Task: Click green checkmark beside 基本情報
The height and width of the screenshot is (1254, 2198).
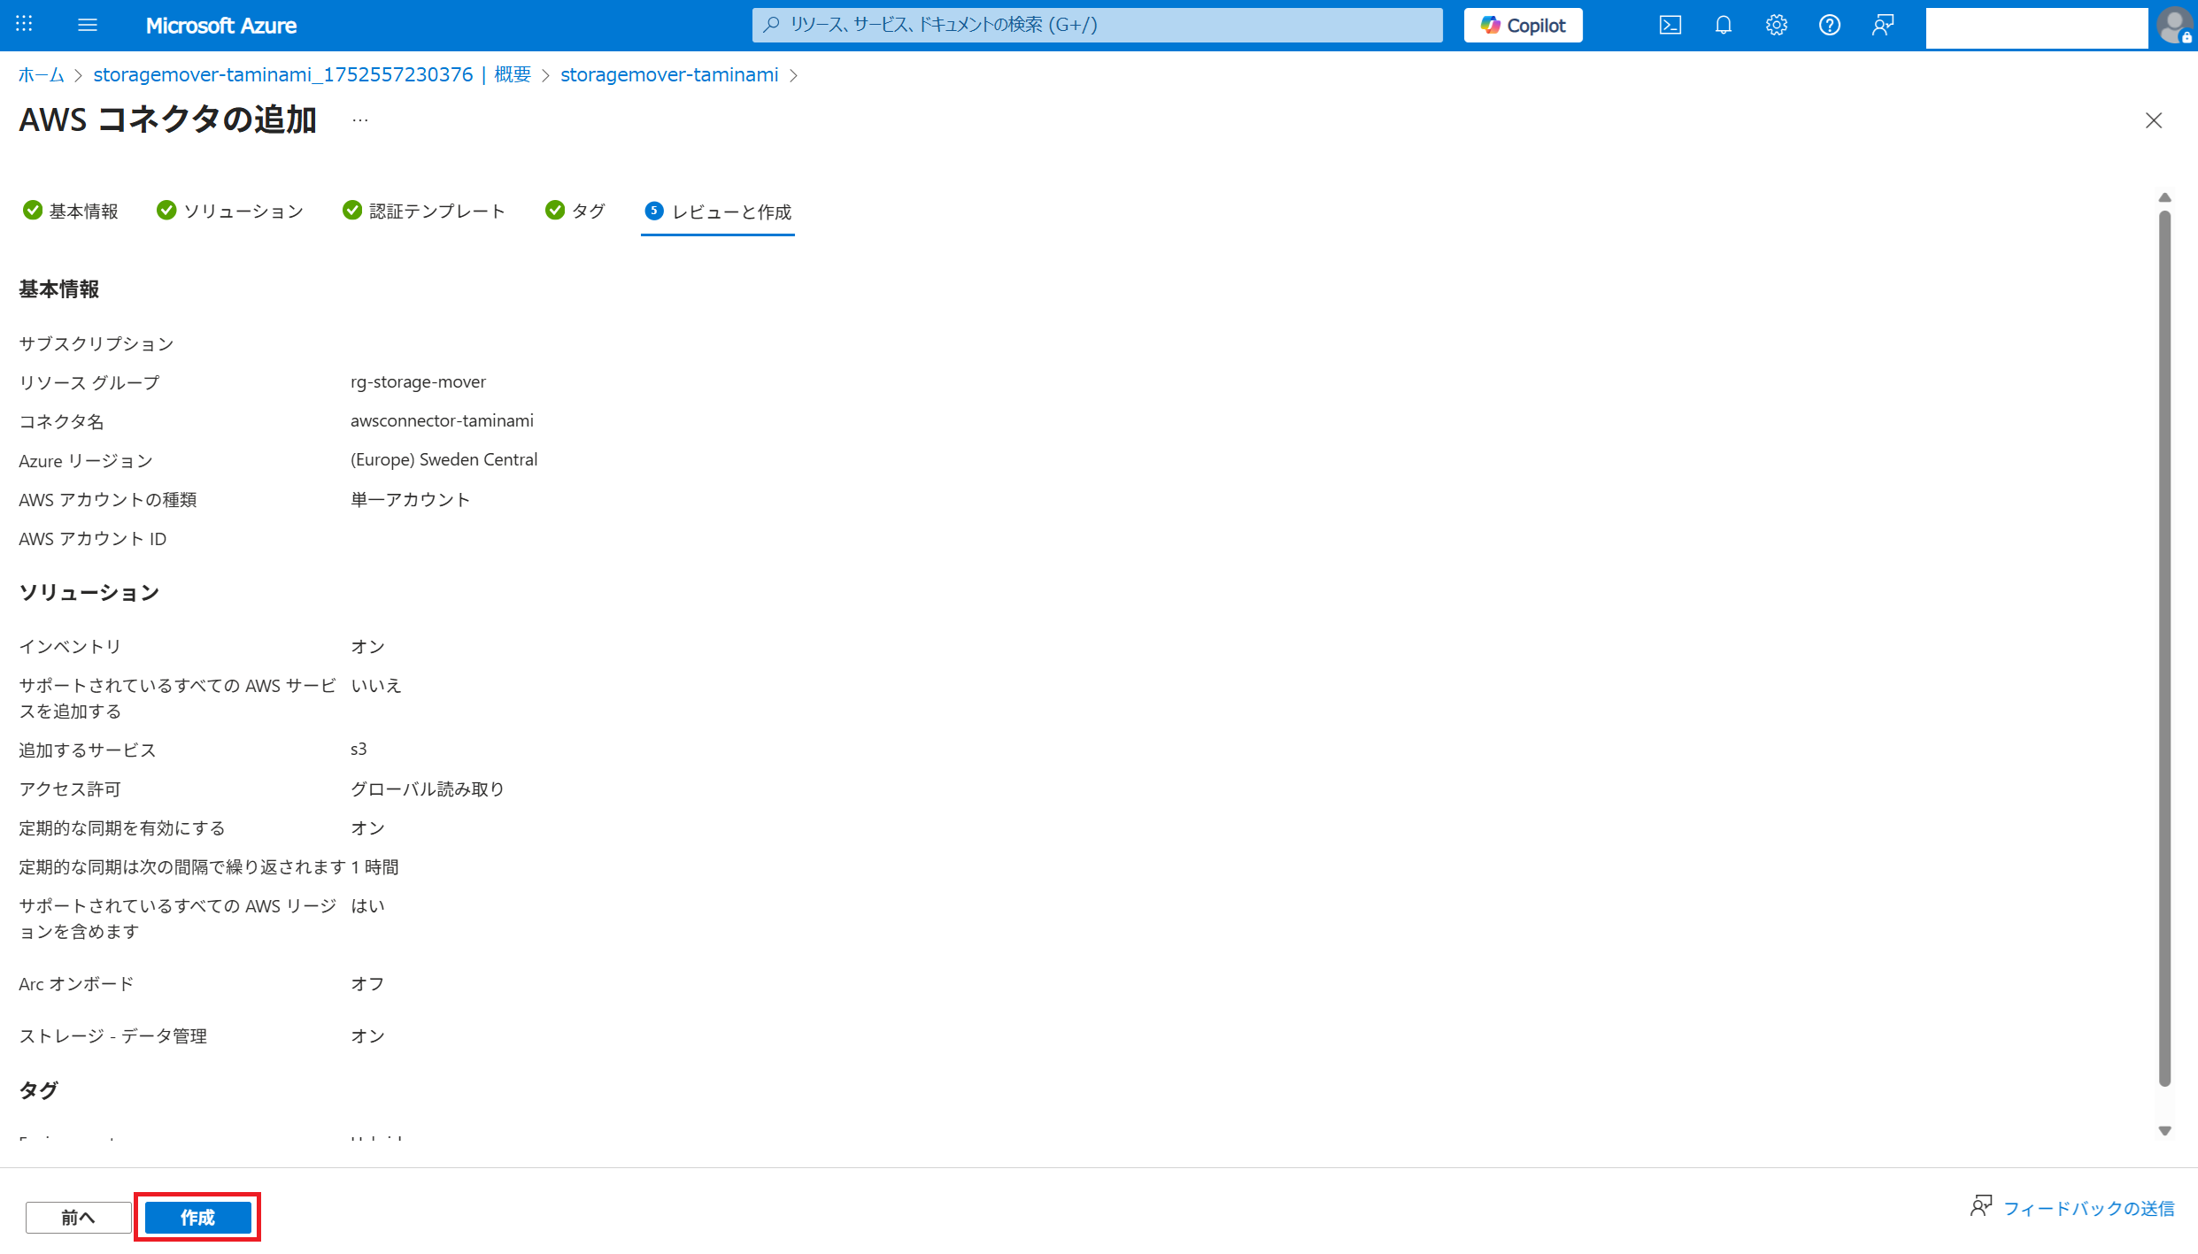Action: (33, 210)
